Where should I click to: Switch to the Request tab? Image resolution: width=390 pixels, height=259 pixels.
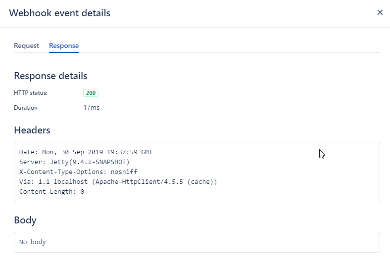tap(26, 45)
